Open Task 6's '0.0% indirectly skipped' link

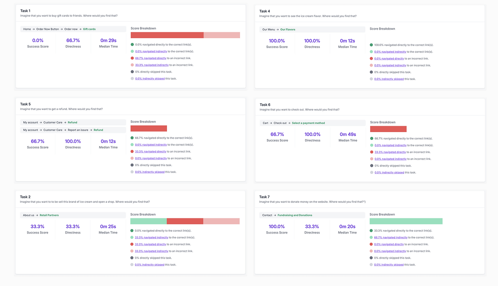(x=389, y=172)
